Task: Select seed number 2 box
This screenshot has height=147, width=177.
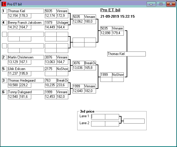Action: point(4,57)
